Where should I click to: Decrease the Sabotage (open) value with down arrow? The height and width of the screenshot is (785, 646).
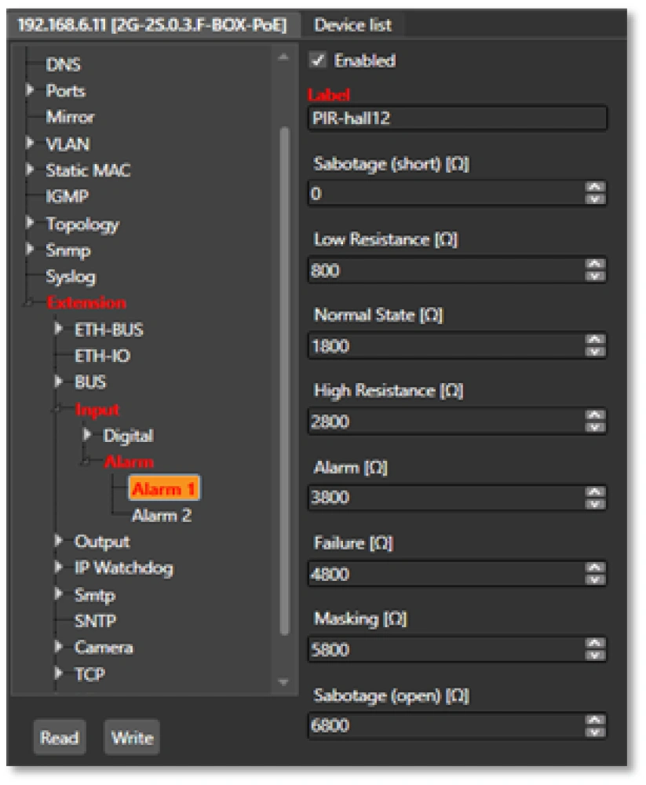(596, 732)
